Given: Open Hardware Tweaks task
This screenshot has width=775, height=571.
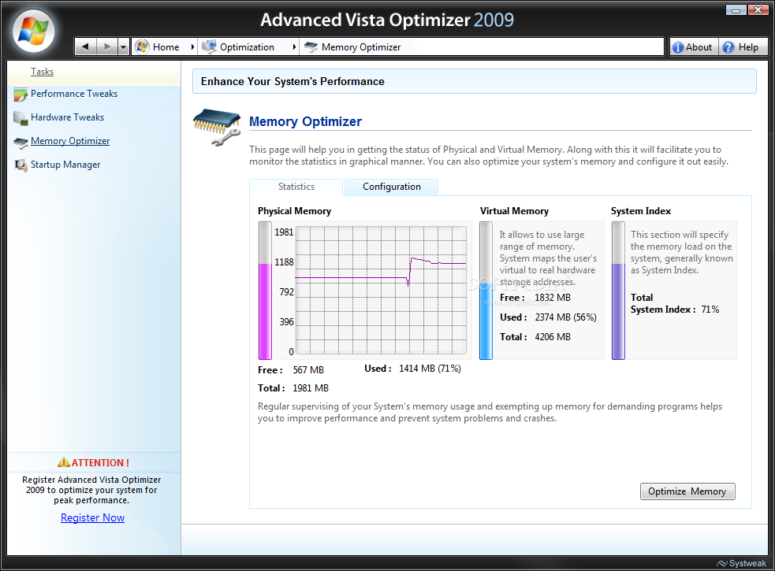Looking at the screenshot, I should click(67, 117).
